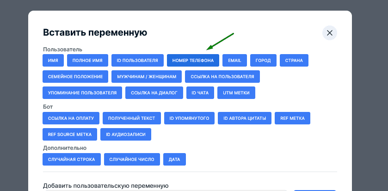Close the insert variable dialog
388x191 pixels.
tap(329, 33)
